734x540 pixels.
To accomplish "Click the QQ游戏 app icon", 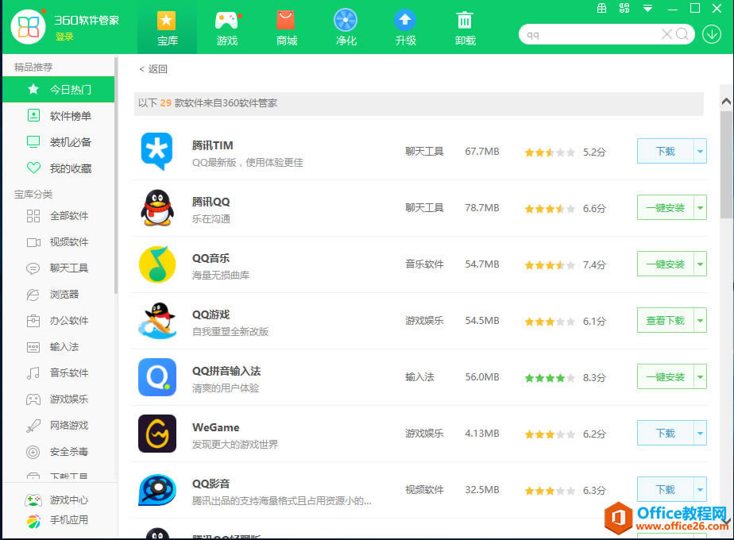I will click(x=157, y=321).
